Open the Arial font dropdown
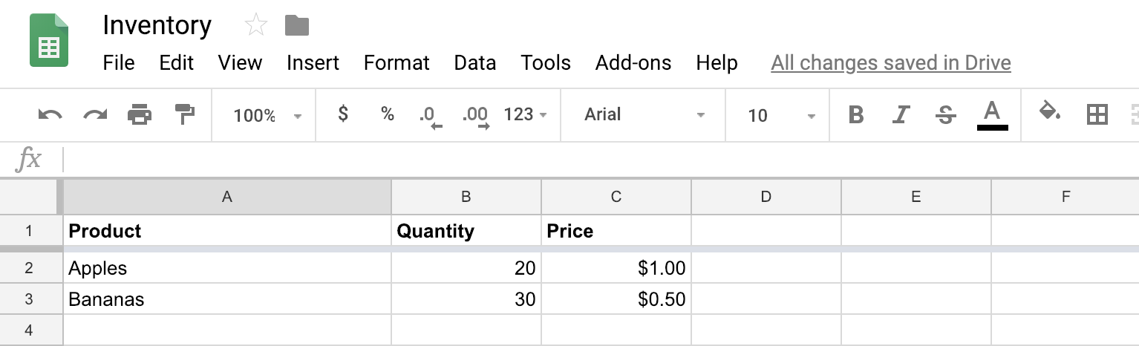 (643, 115)
